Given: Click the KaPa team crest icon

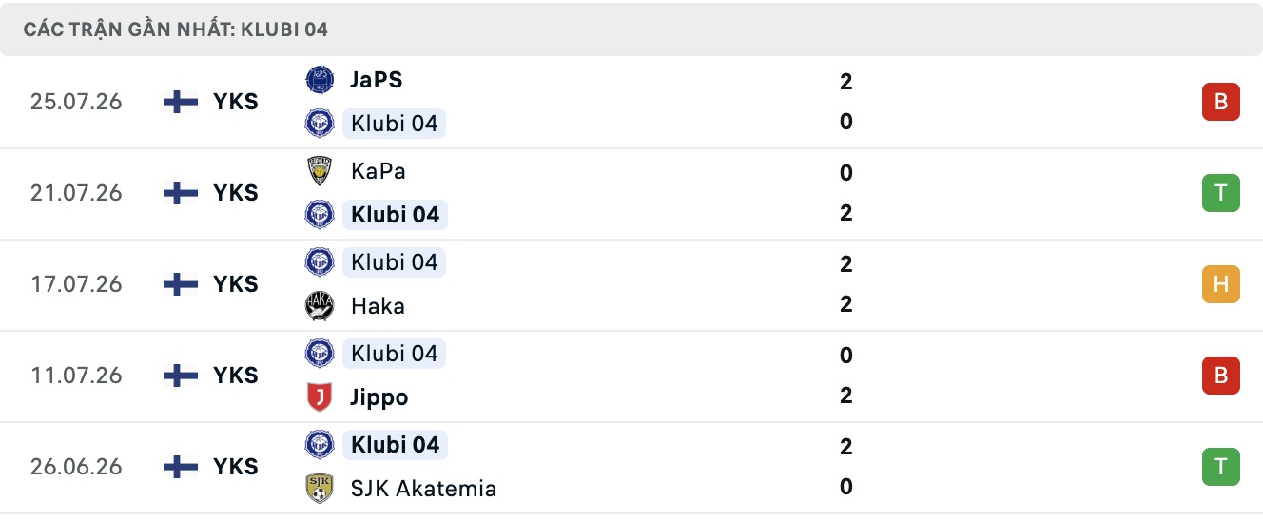Looking at the screenshot, I should [320, 171].
